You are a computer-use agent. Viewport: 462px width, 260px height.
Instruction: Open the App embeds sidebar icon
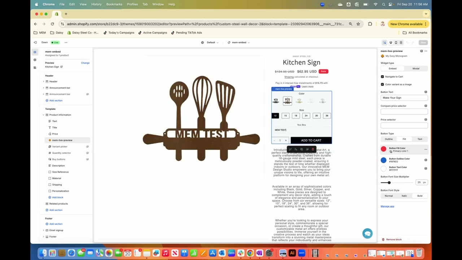pyautogui.click(x=35, y=68)
